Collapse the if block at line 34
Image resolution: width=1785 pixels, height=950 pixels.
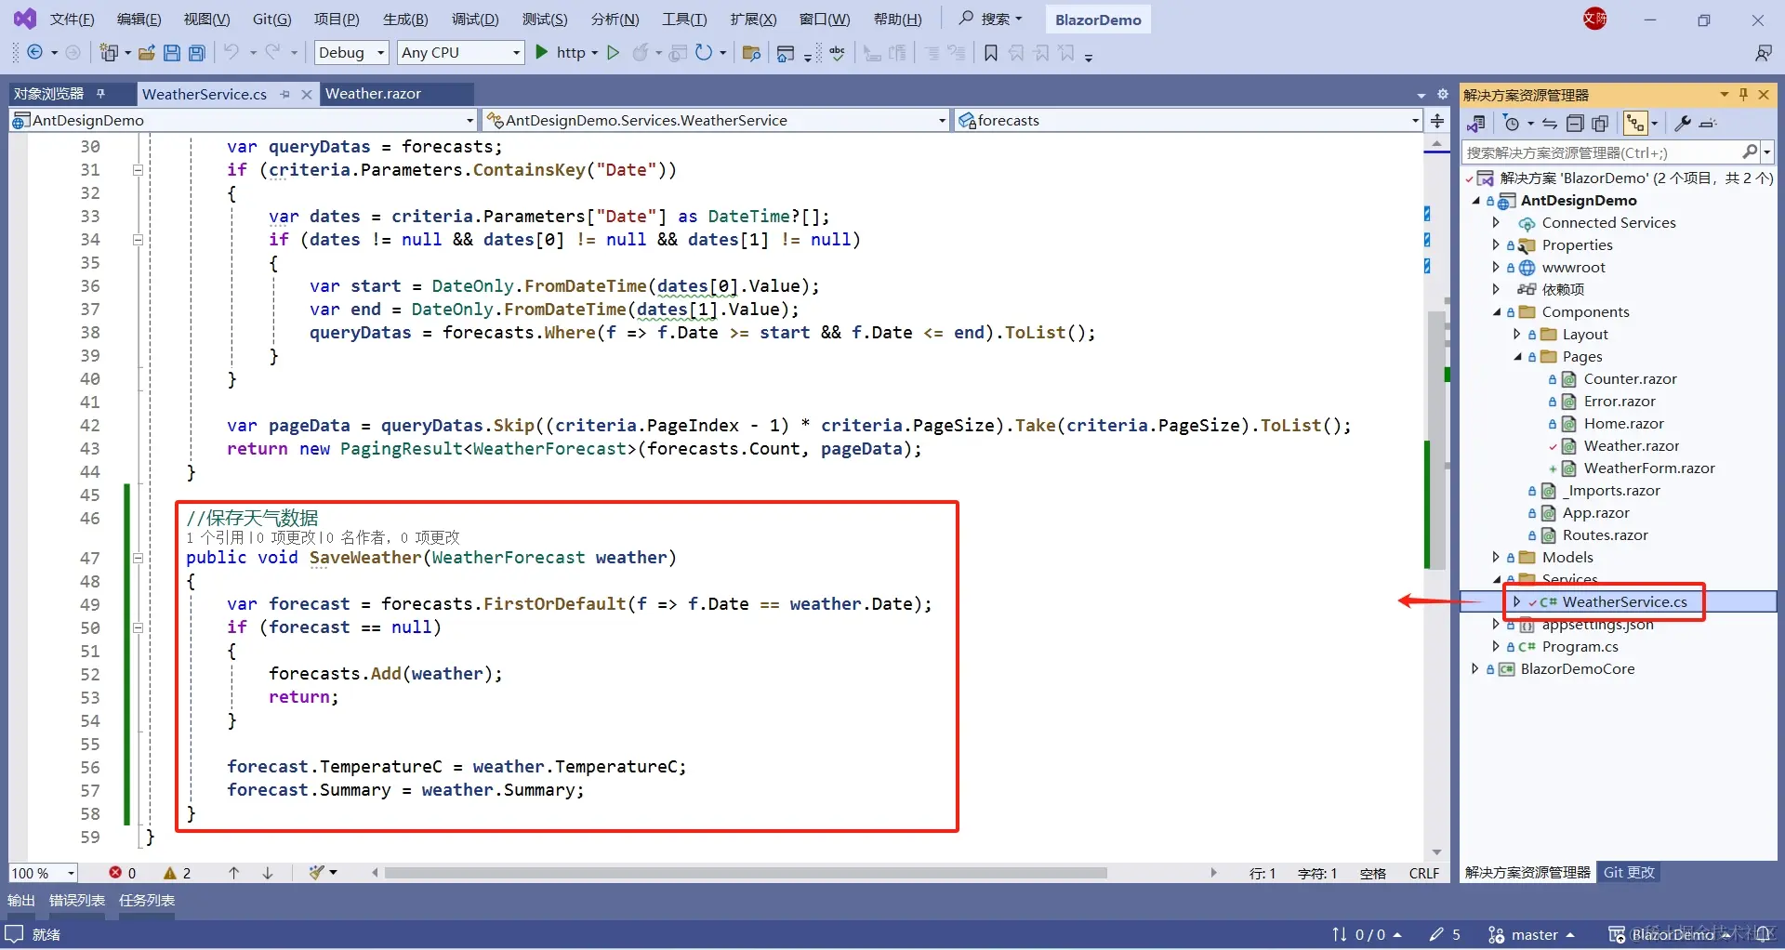(x=138, y=240)
